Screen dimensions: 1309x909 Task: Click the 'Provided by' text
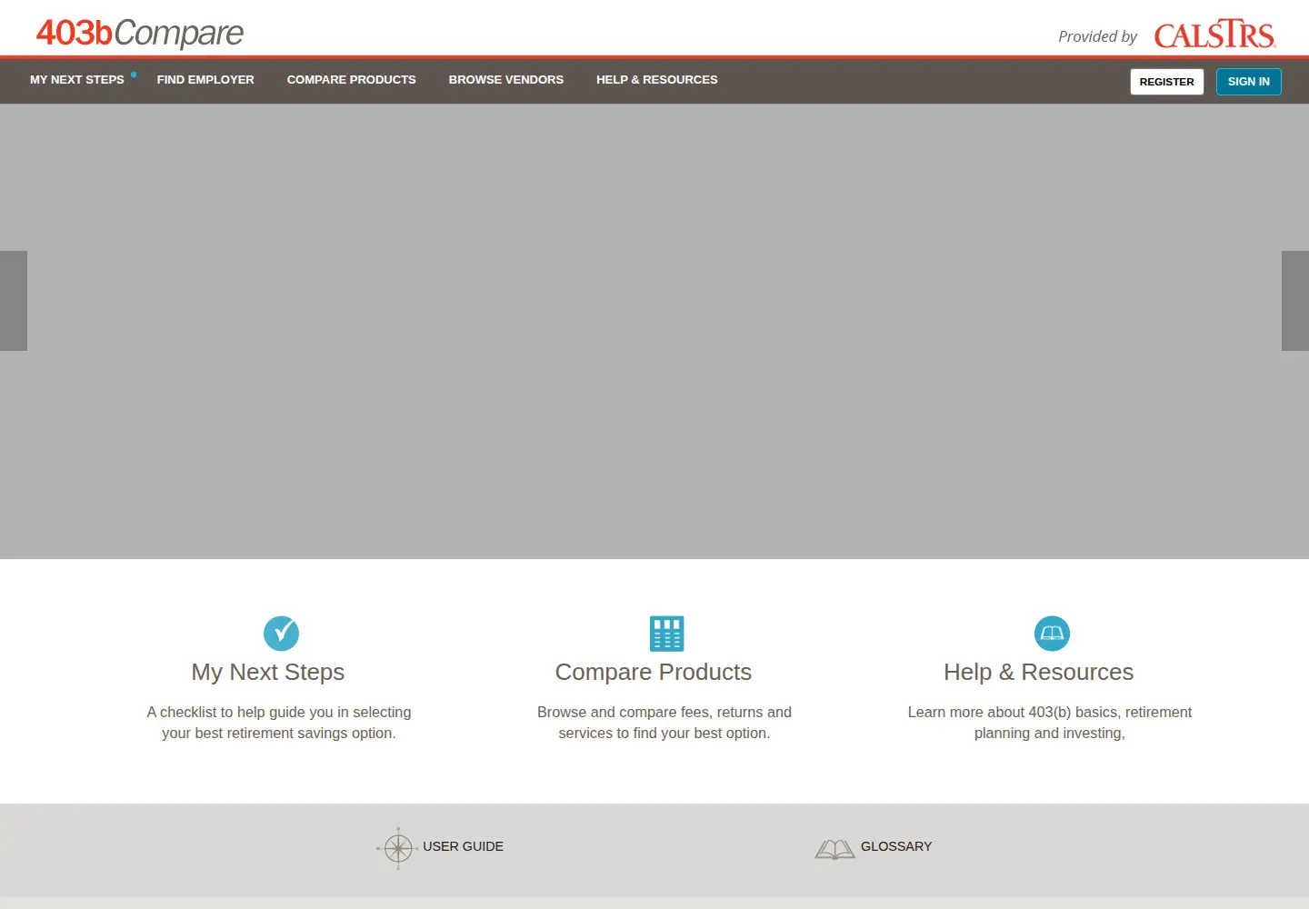(x=1097, y=36)
